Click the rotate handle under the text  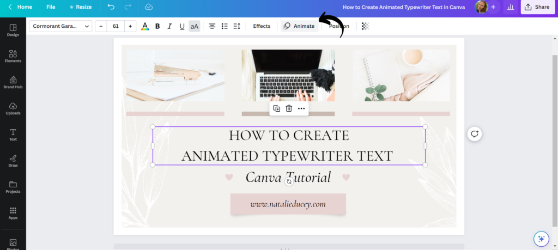pyautogui.click(x=289, y=182)
